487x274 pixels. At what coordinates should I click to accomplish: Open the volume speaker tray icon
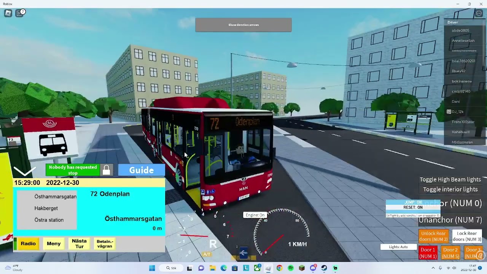454,268
